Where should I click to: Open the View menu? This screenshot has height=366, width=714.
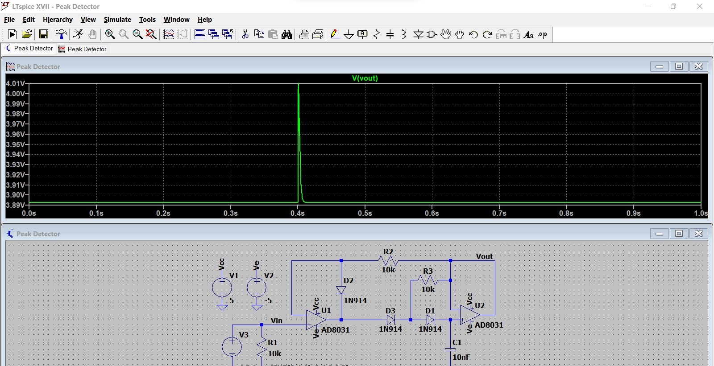(x=88, y=20)
